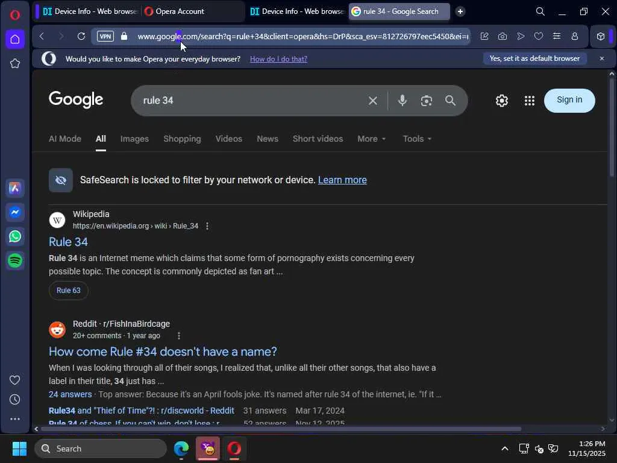617x463 pixels.
Task: Click the horizontal page scrollbar thumb
Action: pos(281,429)
